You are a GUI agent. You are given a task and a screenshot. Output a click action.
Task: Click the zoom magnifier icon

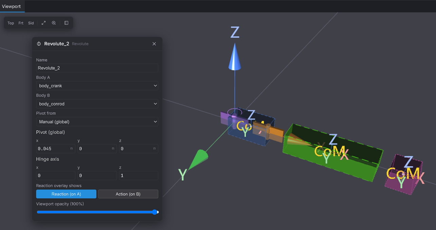click(x=54, y=23)
